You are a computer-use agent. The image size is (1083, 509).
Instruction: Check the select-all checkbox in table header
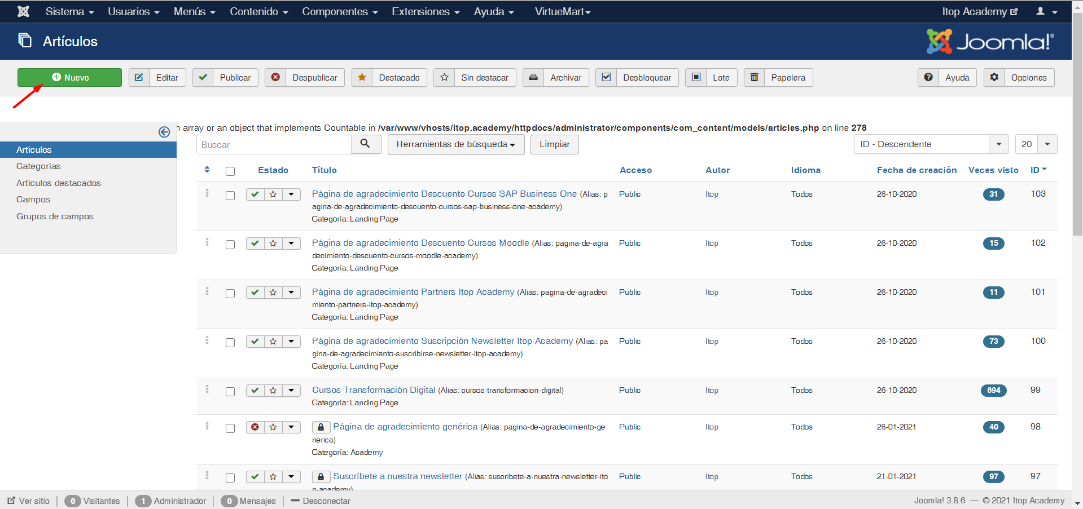pyautogui.click(x=230, y=171)
